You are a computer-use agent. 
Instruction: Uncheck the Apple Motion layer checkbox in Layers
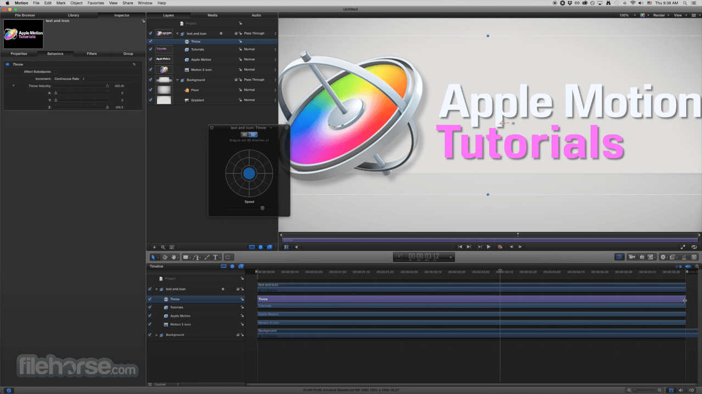[151, 59]
